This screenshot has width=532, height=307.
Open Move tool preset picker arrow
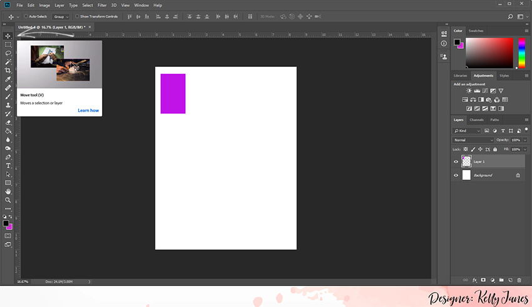(18, 17)
